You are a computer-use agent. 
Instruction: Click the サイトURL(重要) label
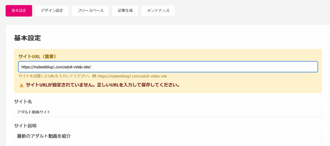point(39,56)
